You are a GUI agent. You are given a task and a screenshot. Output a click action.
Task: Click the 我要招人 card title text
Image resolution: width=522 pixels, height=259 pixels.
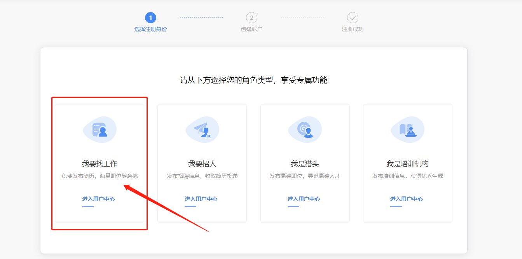202,163
